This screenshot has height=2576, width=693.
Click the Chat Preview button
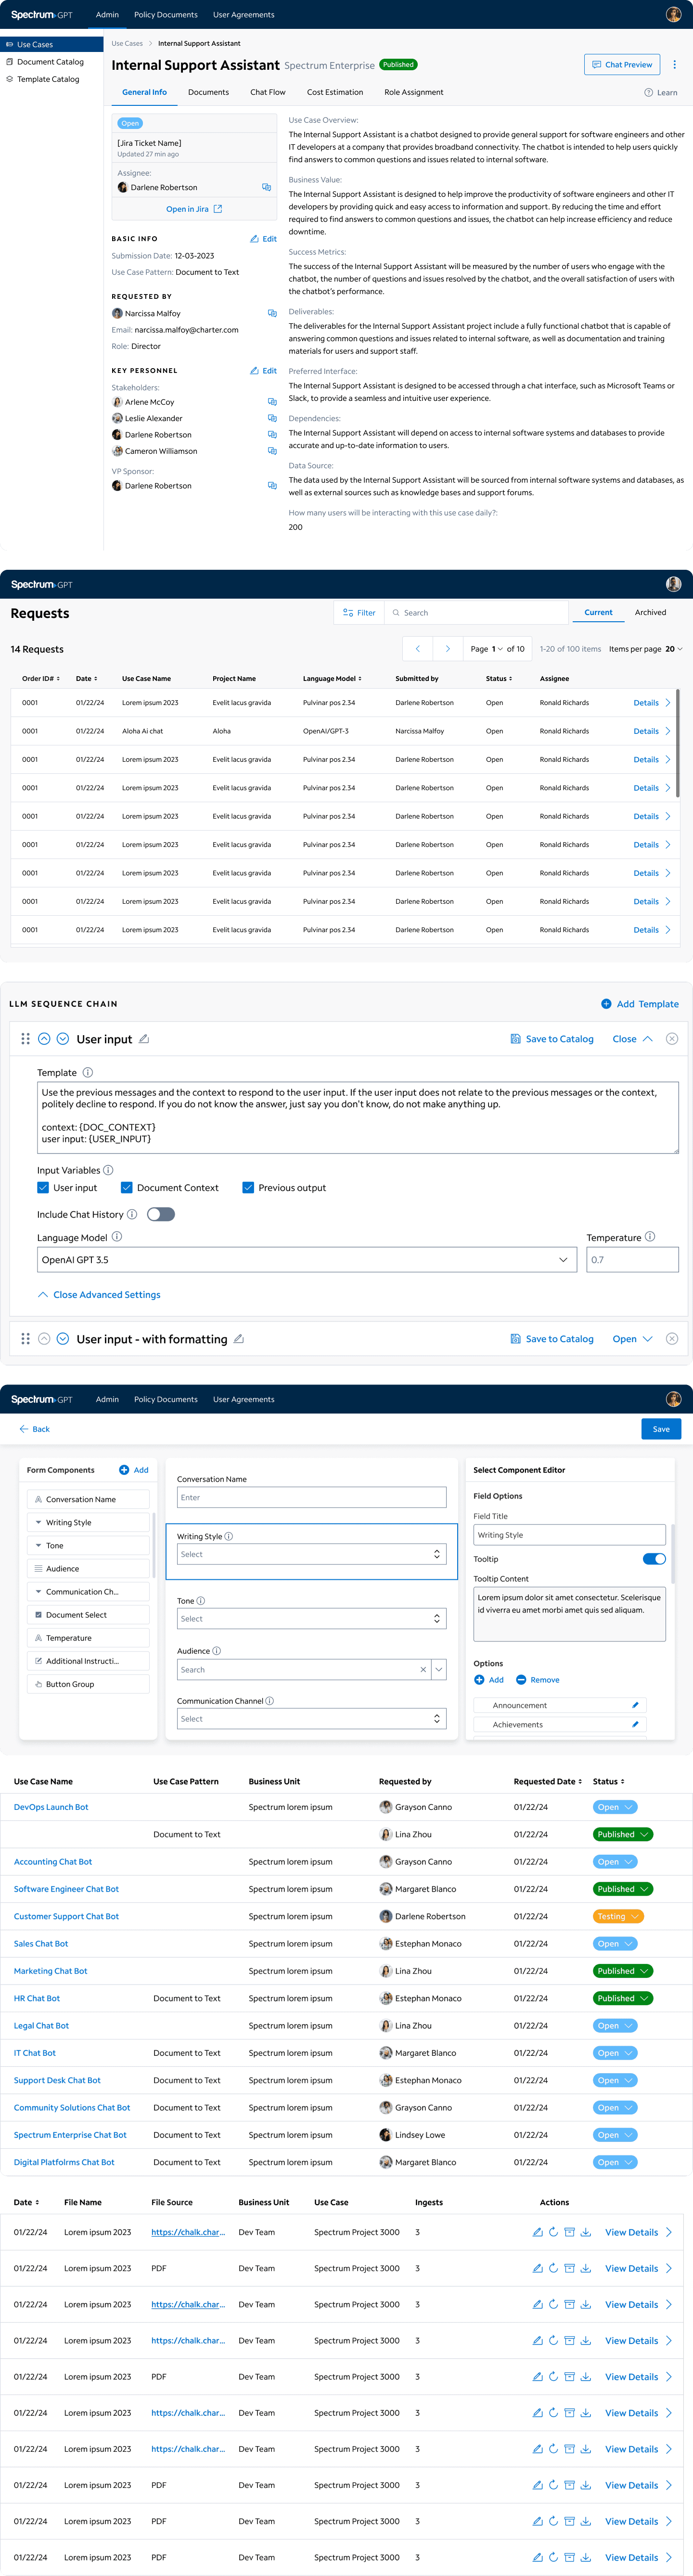(x=622, y=65)
